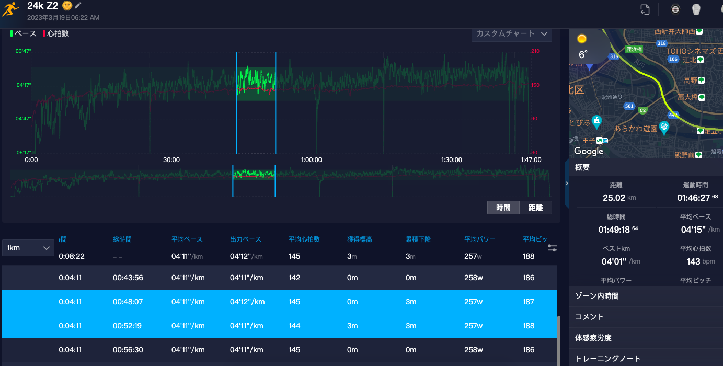Viewport: 723px width, 366px height.
Task: Open the カスタムチャート dropdown
Action: 512,33
